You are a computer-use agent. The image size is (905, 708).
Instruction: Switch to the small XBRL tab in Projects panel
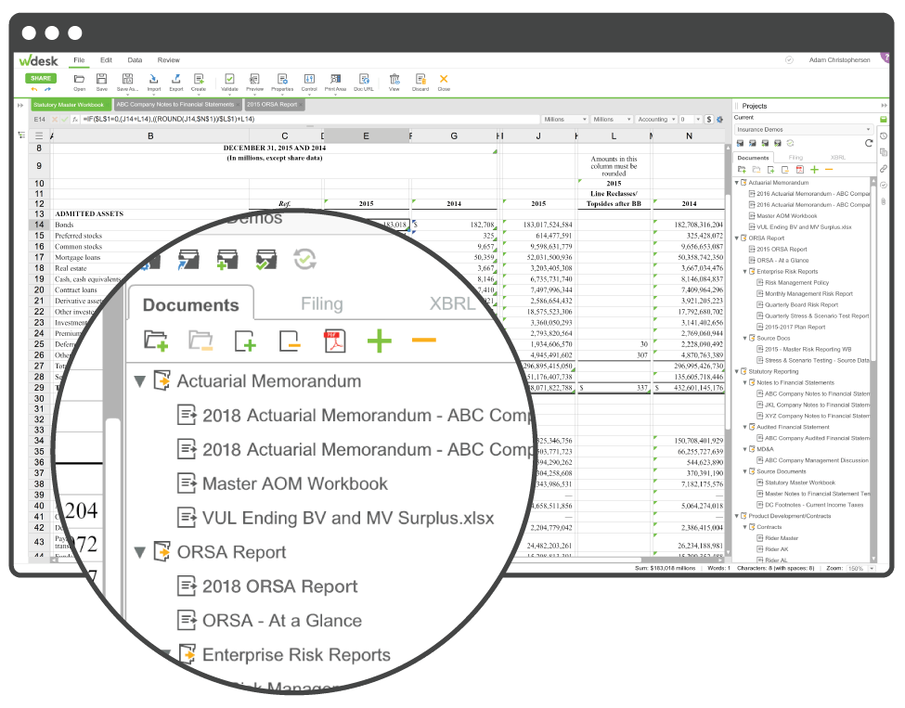click(837, 158)
